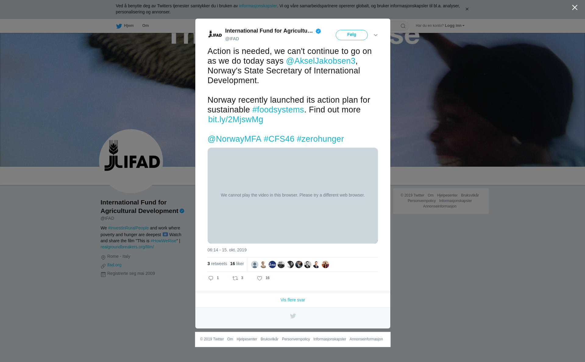
Task: Open the #foodsystems hashtag
Action: (278, 110)
